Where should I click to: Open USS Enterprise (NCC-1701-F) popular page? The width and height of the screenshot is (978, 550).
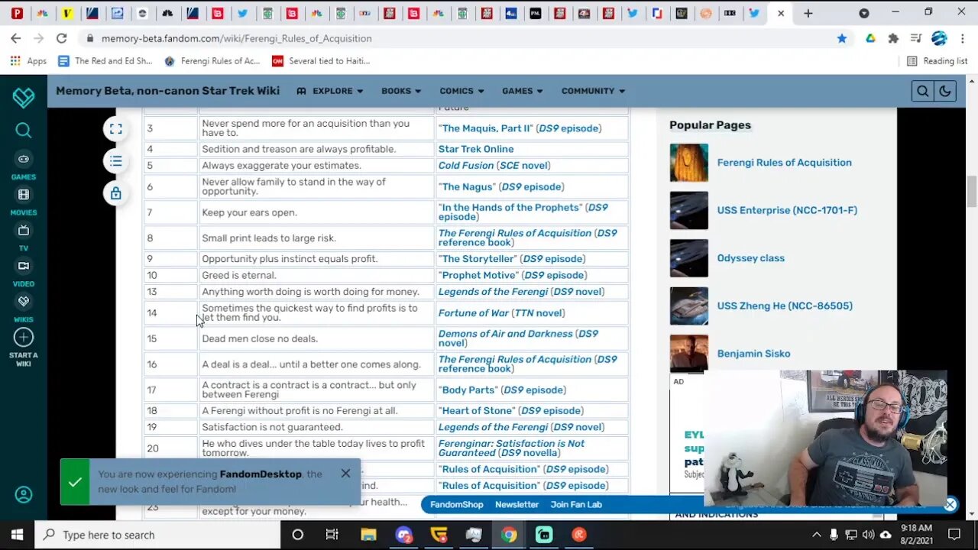point(787,210)
